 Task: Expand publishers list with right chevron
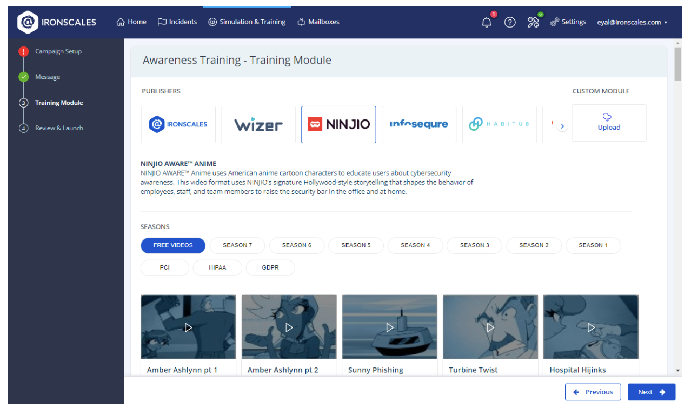coord(562,126)
